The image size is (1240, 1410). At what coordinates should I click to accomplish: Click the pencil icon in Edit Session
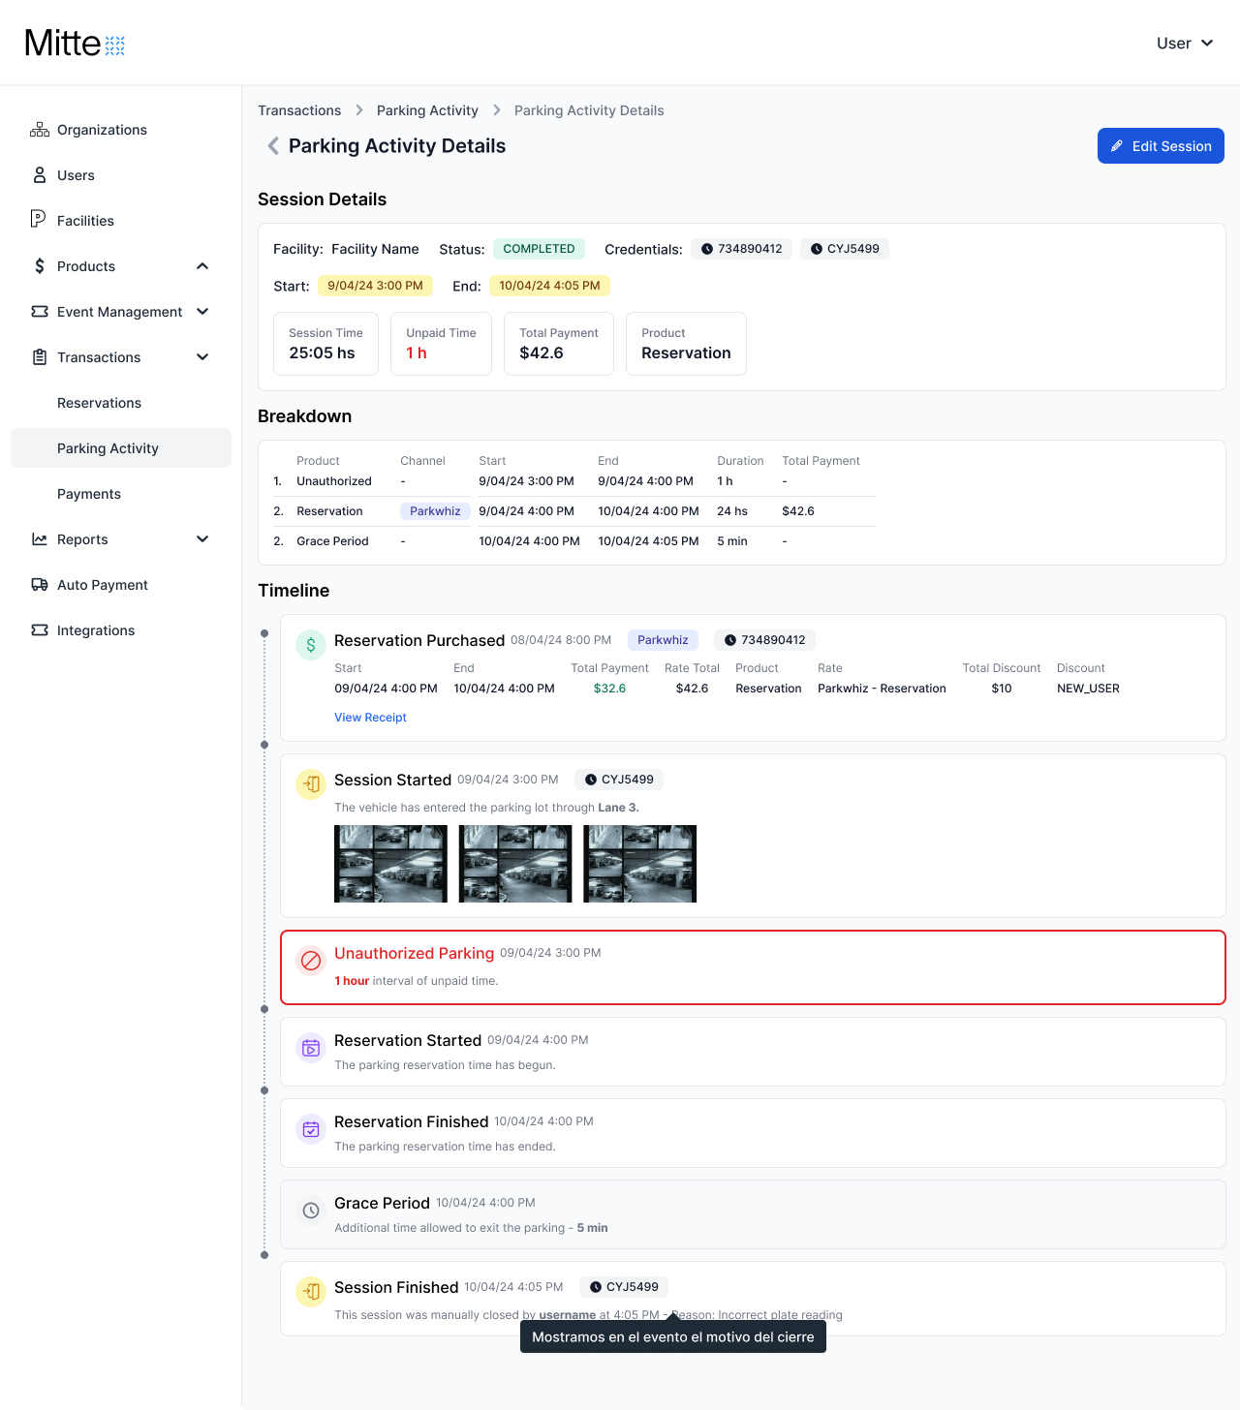pyautogui.click(x=1117, y=146)
